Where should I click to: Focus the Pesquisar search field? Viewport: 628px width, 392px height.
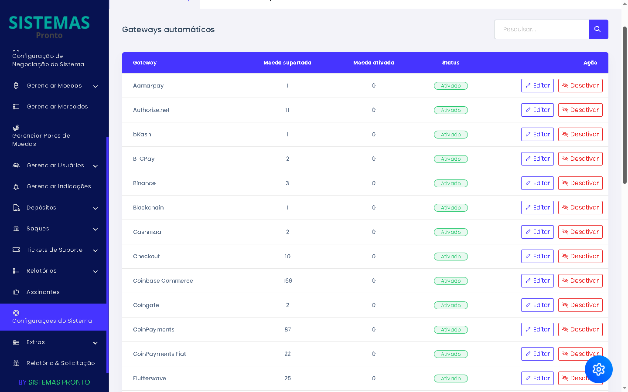tap(541, 29)
